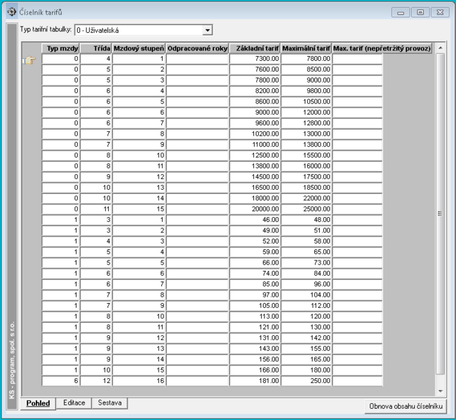Select the cell with value 250.00
This screenshot has height=420, width=456.
[x=306, y=381]
